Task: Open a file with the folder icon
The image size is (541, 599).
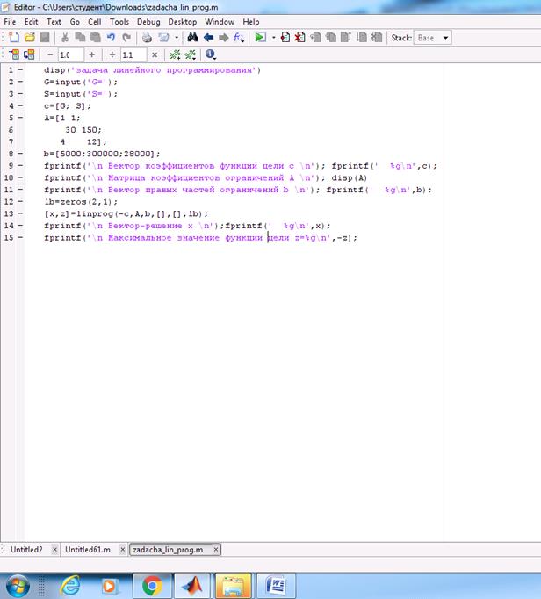Action: [29, 38]
